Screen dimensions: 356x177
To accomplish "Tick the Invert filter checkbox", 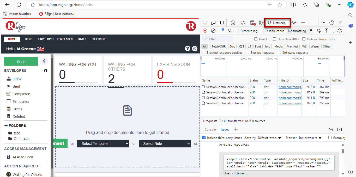I will click(x=256, y=39).
